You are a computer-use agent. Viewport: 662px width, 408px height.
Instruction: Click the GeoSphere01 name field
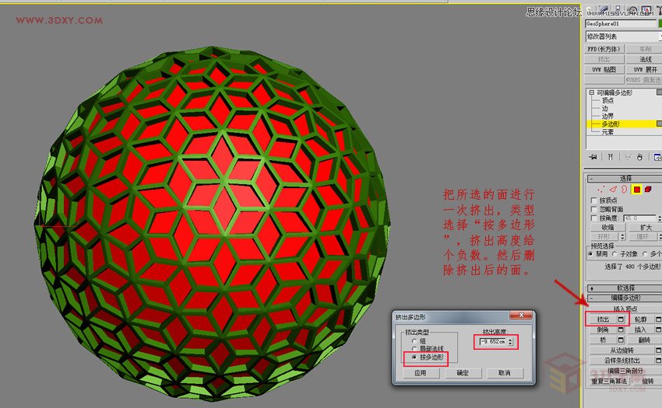(x=621, y=23)
